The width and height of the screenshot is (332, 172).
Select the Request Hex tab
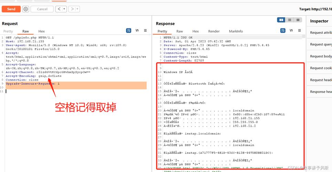(x=41, y=31)
